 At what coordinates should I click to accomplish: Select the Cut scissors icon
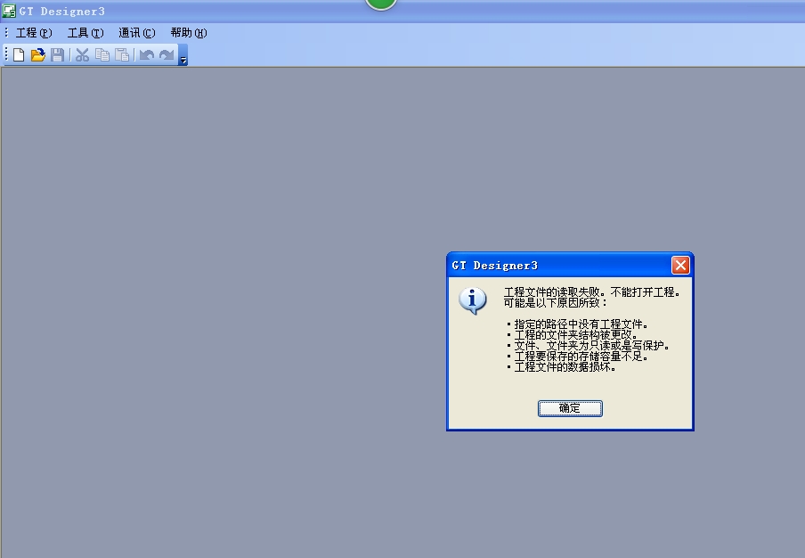(82, 54)
